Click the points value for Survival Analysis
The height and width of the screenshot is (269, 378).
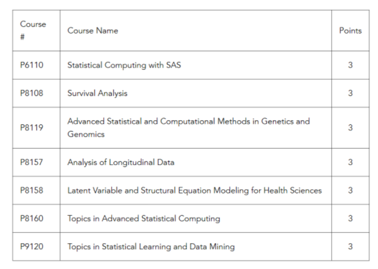[x=350, y=93]
